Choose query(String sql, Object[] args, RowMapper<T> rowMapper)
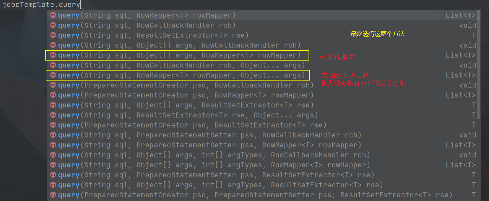This screenshot has height=201, width=489. tap(262, 55)
